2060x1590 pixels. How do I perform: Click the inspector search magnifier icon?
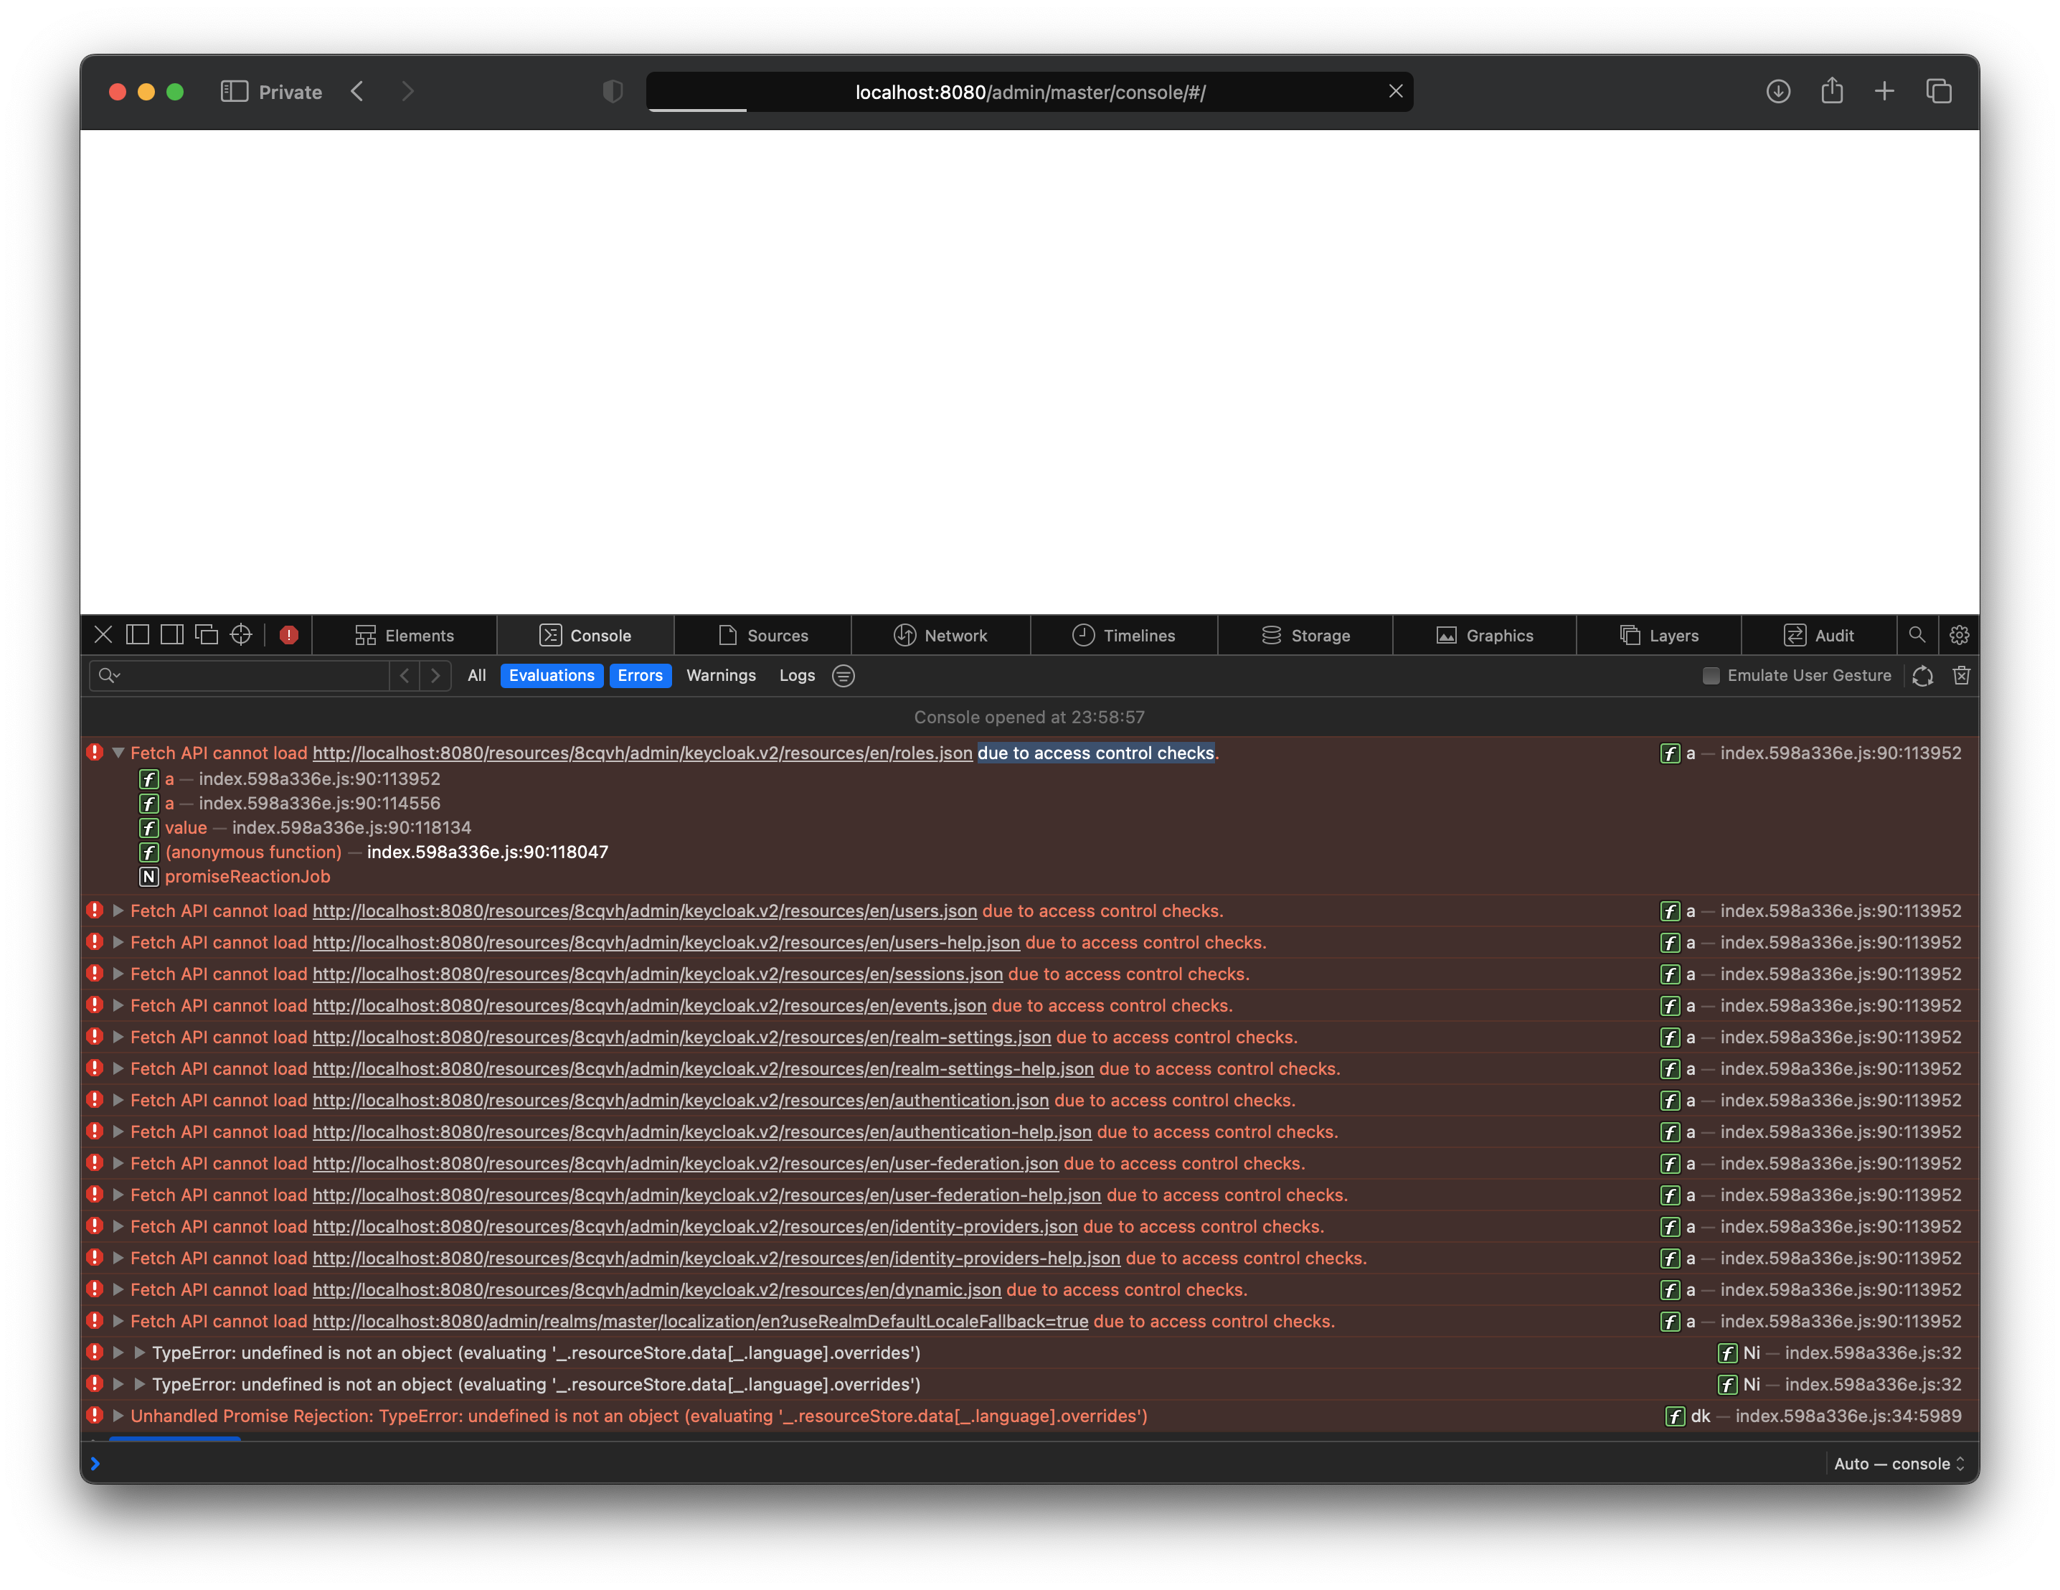[x=1917, y=635]
